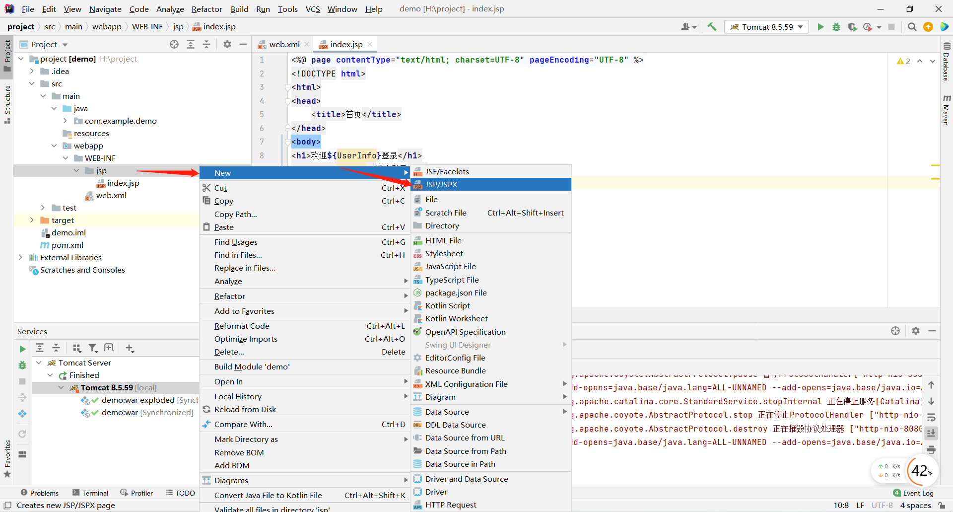Expand External Libraries node
Image resolution: width=953 pixels, height=512 pixels.
[x=20, y=257]
